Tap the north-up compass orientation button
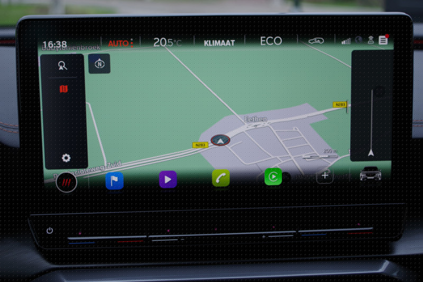Image resolution: width=423 pixels, height=282 pixels. 99,64
